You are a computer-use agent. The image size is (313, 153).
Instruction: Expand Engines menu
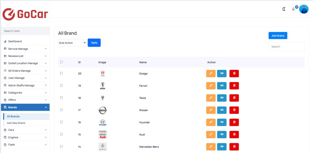25,137
